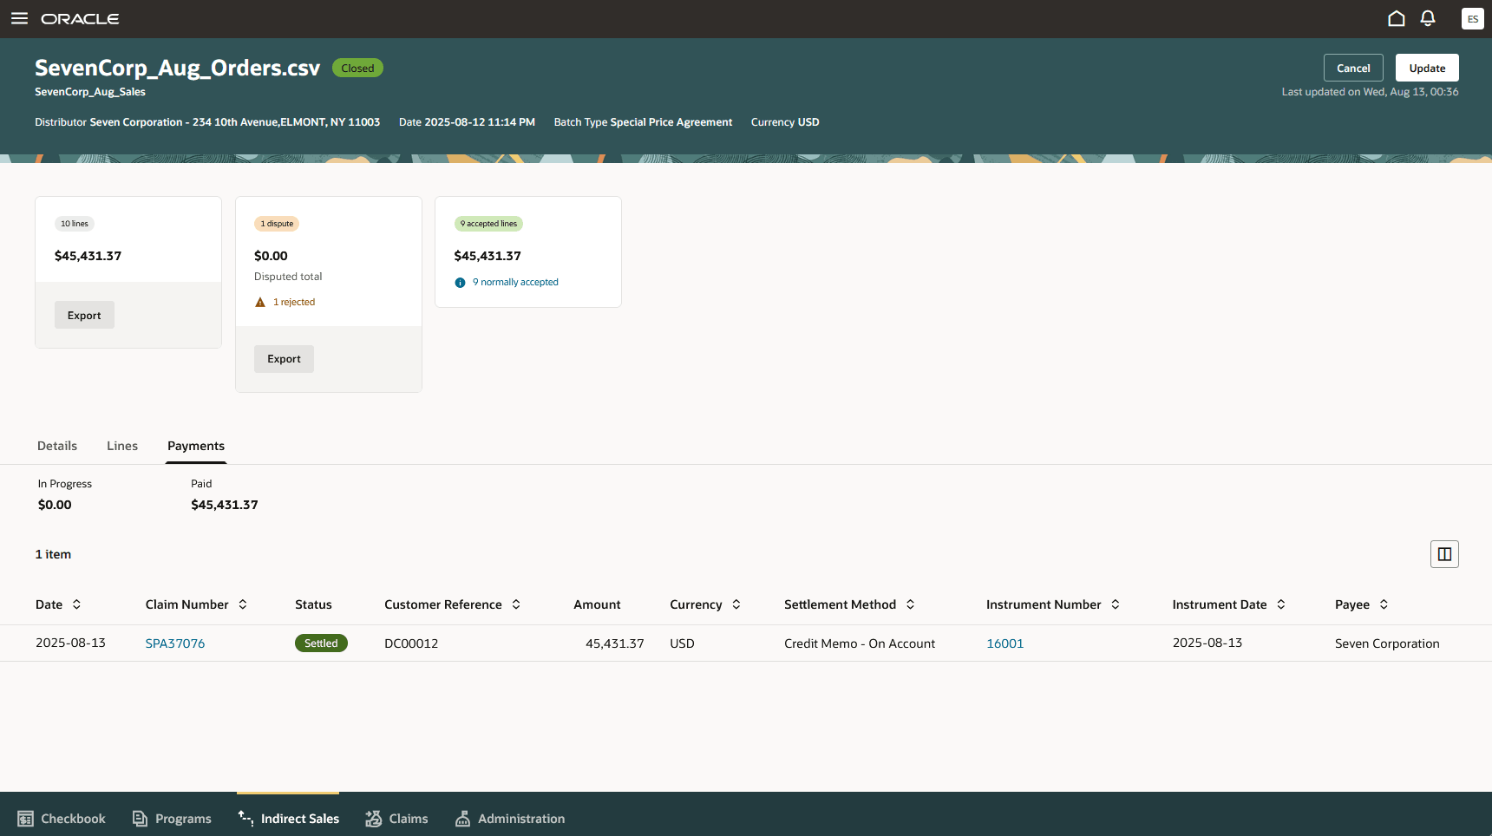Click the Instrument Date 2025-08-13 cell
The height and width of the screenshot is (836, 1492).
(x=1207, y=643)
